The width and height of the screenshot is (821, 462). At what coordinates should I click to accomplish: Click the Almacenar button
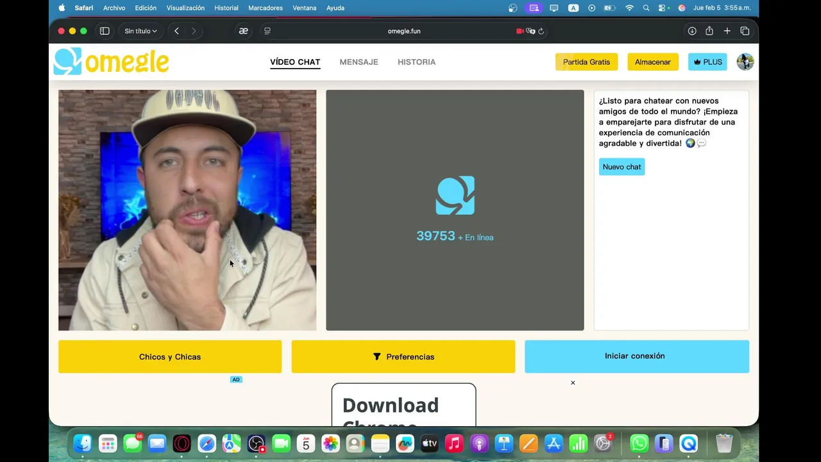pyautogui.click(x=653, y=62)
